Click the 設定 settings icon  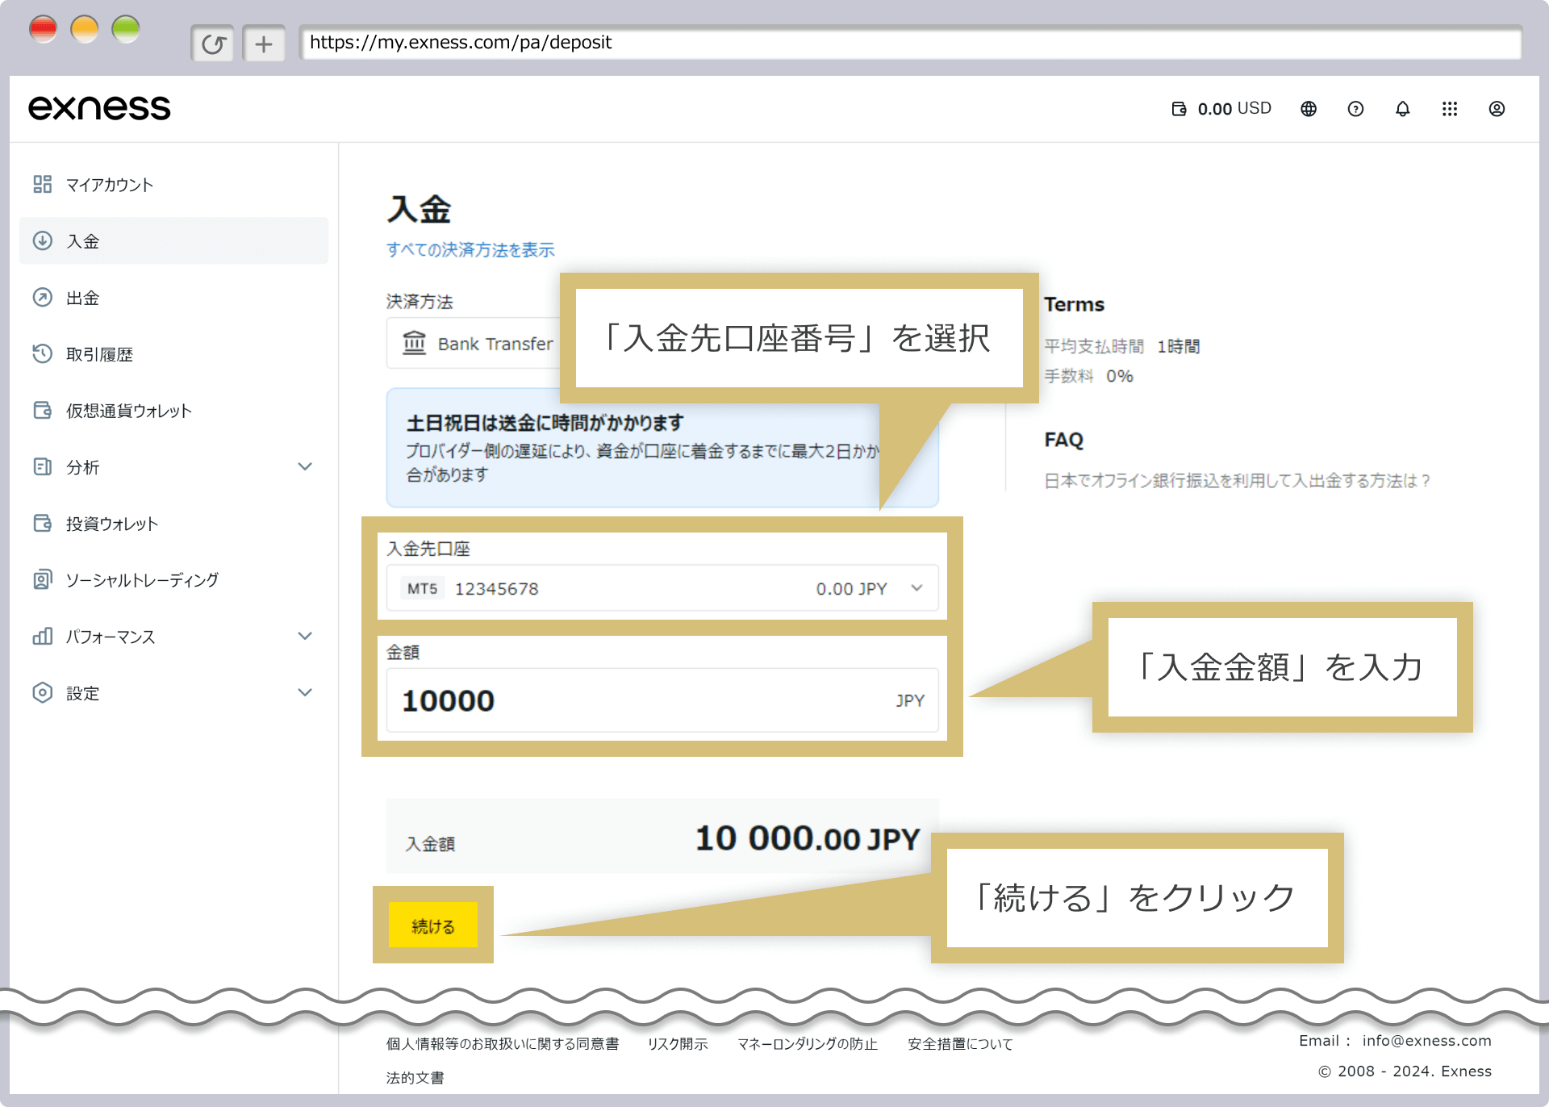click(43, 692)
